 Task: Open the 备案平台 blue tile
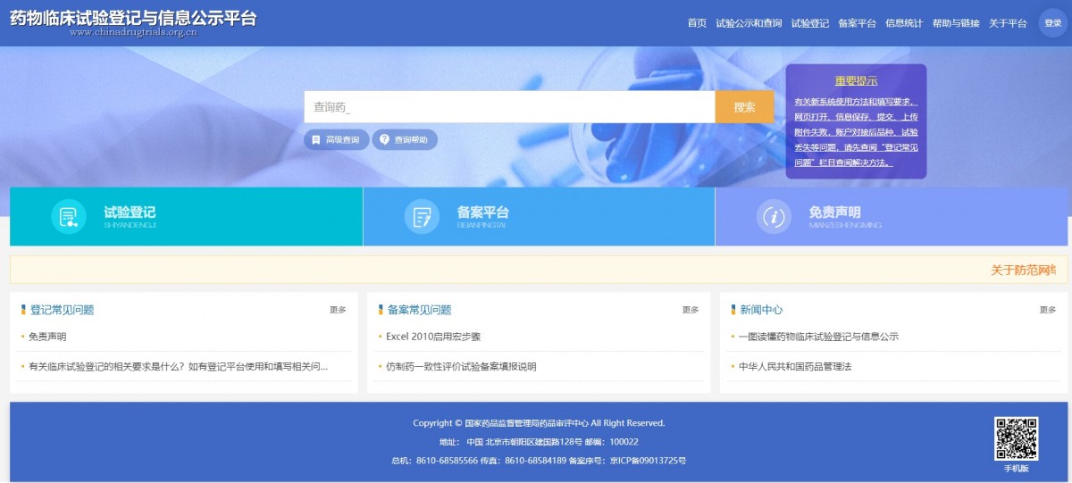(539, 217)
